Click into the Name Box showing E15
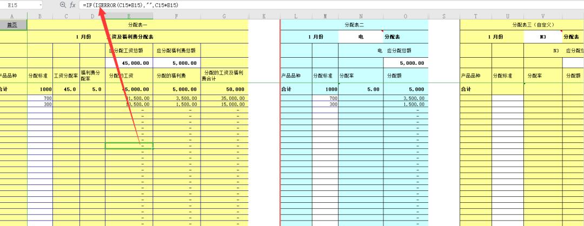 (18, 5)
